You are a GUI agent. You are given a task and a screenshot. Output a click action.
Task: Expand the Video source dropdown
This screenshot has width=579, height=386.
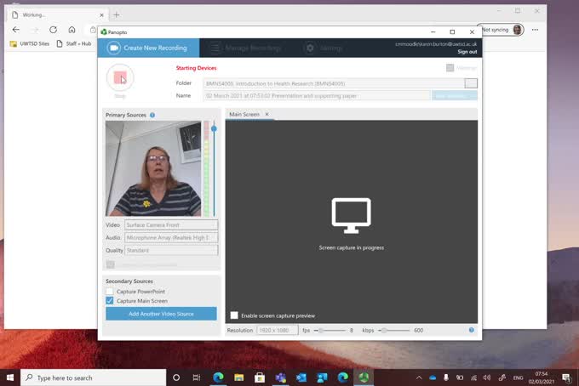pos(171,225)
